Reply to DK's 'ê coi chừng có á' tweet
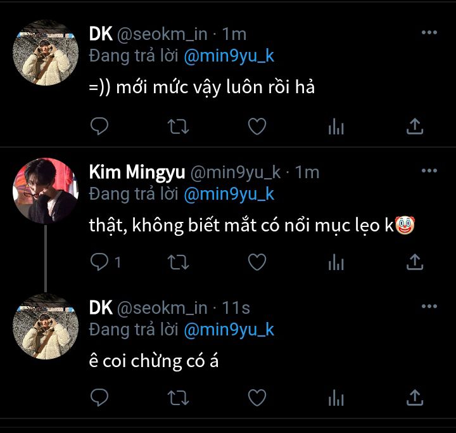The image size is (456, 433). [99, 397]
